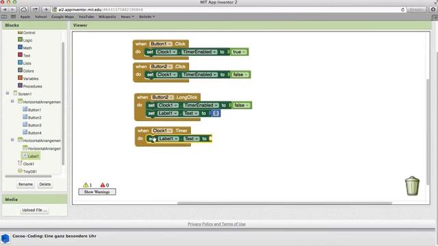Collapse the Screen1 tree node

click(8, 93)
